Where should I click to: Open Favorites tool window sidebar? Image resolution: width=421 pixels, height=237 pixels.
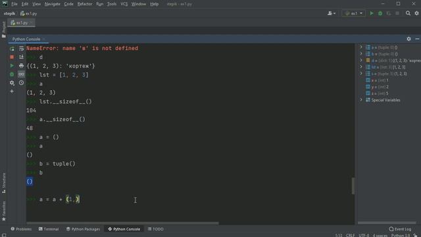click(x=4, y=211)
